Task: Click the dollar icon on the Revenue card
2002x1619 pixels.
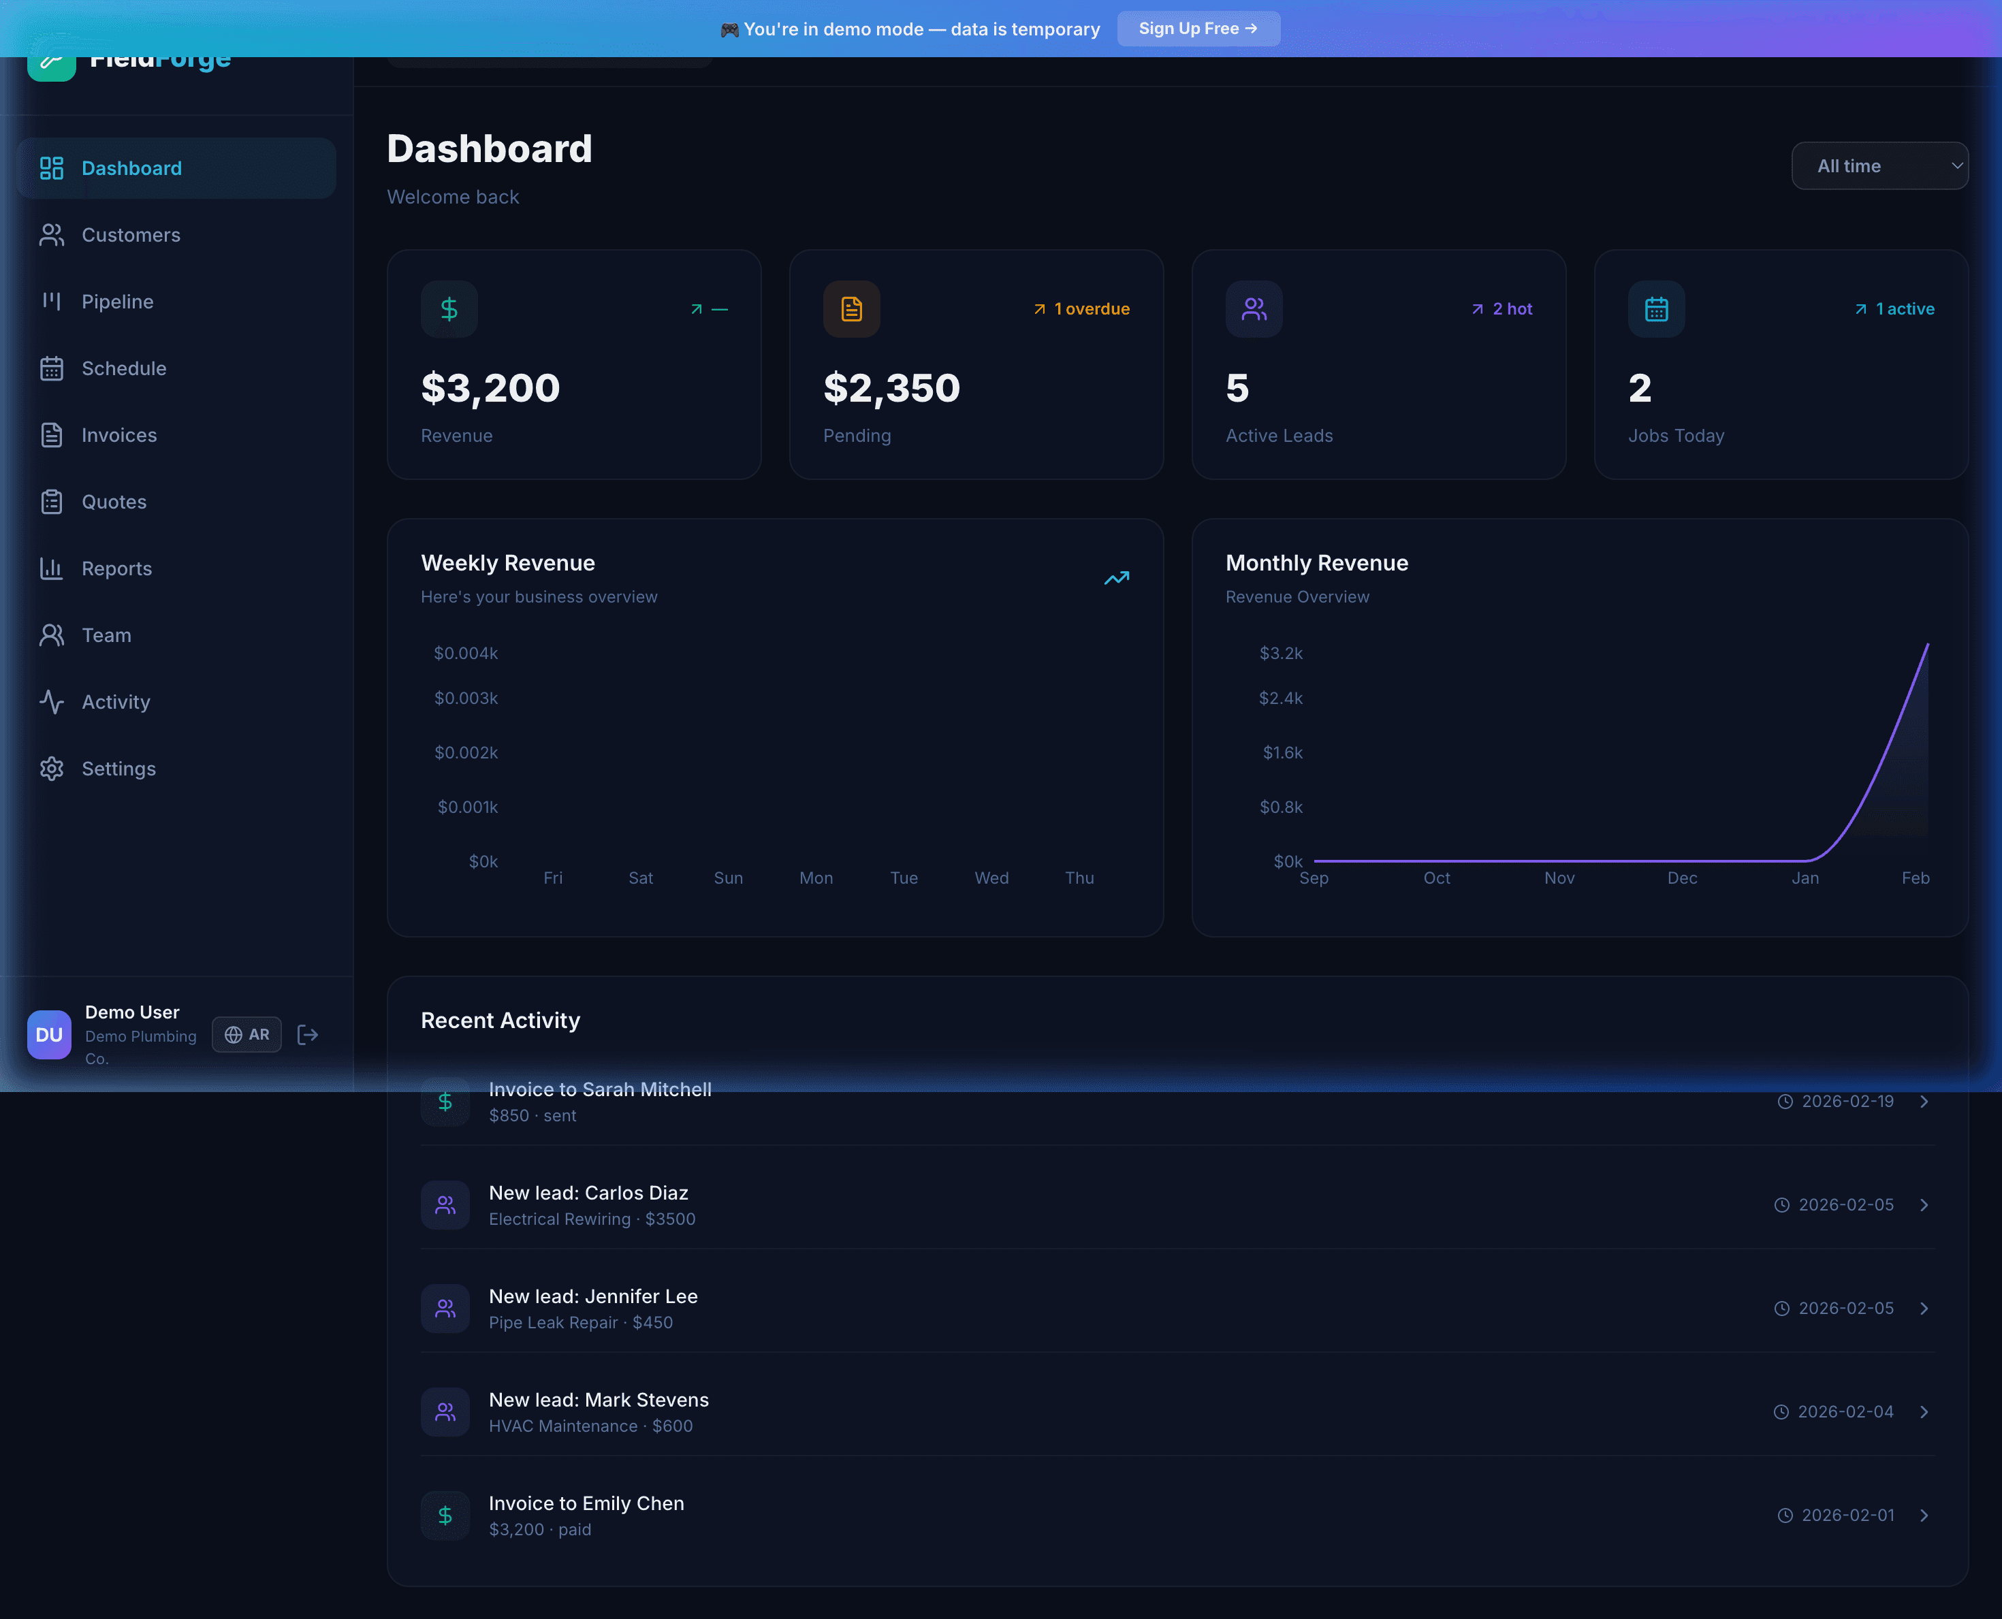Action: 449,308
